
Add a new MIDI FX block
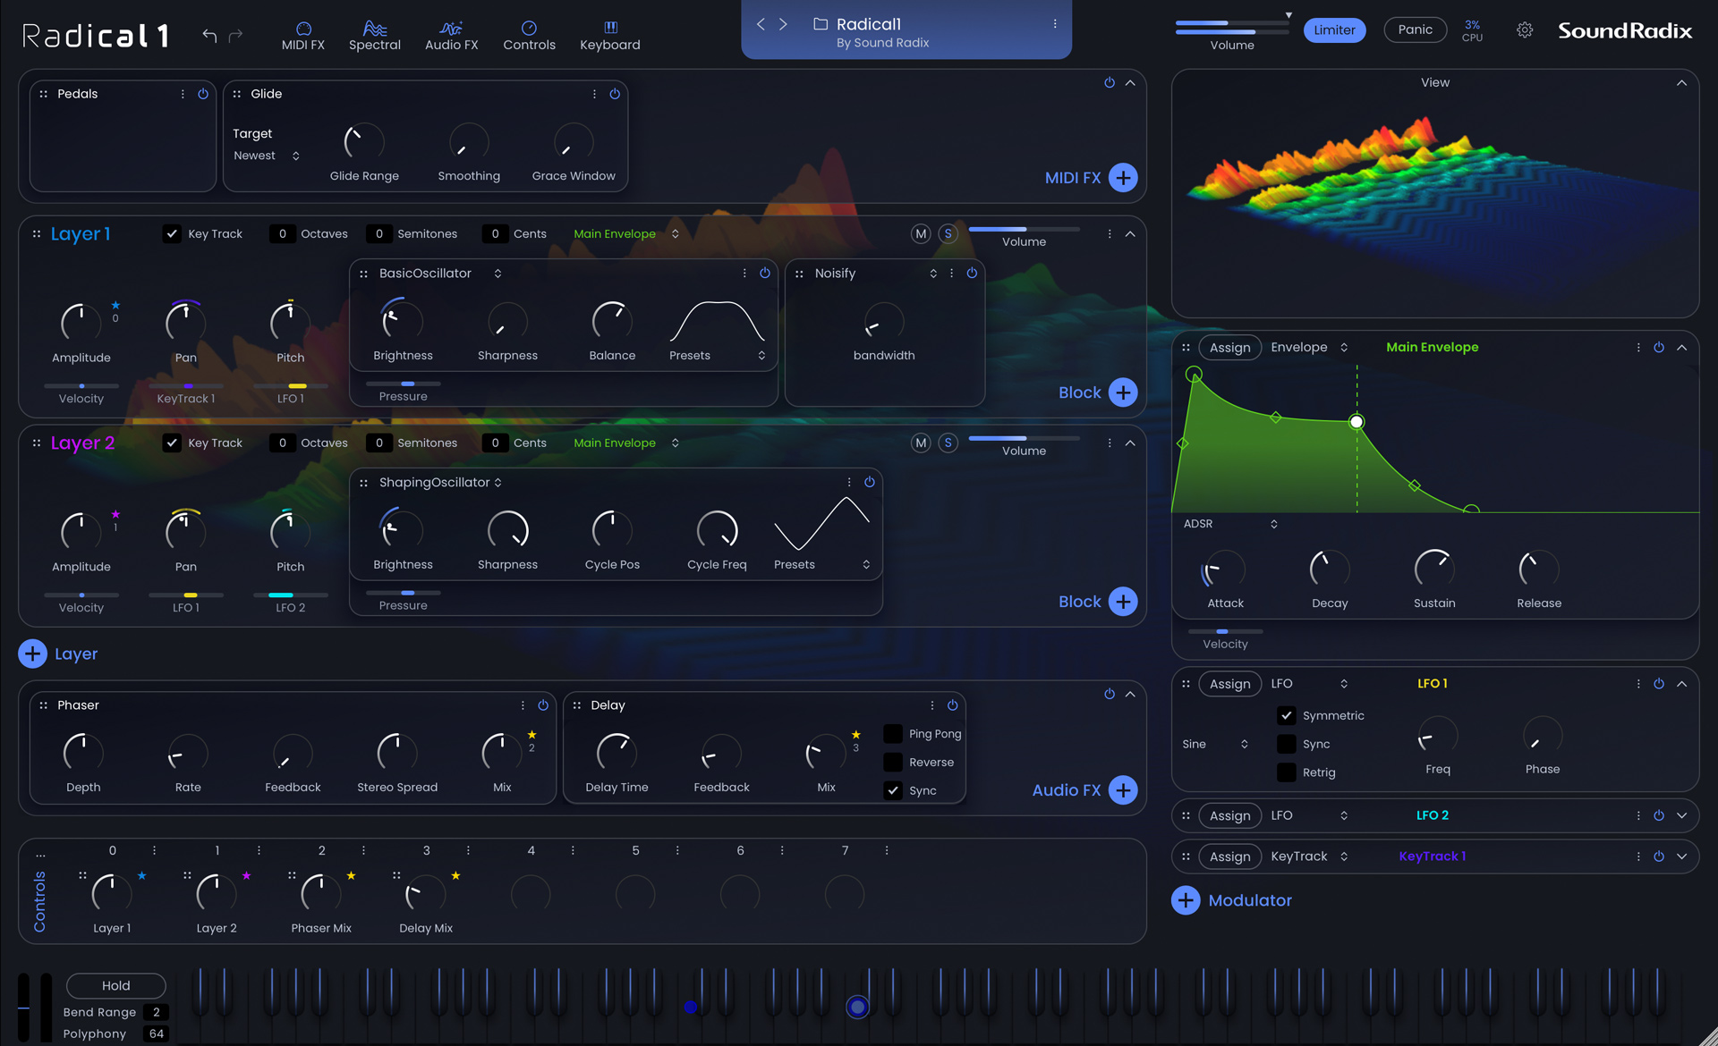pos(1123,177)
